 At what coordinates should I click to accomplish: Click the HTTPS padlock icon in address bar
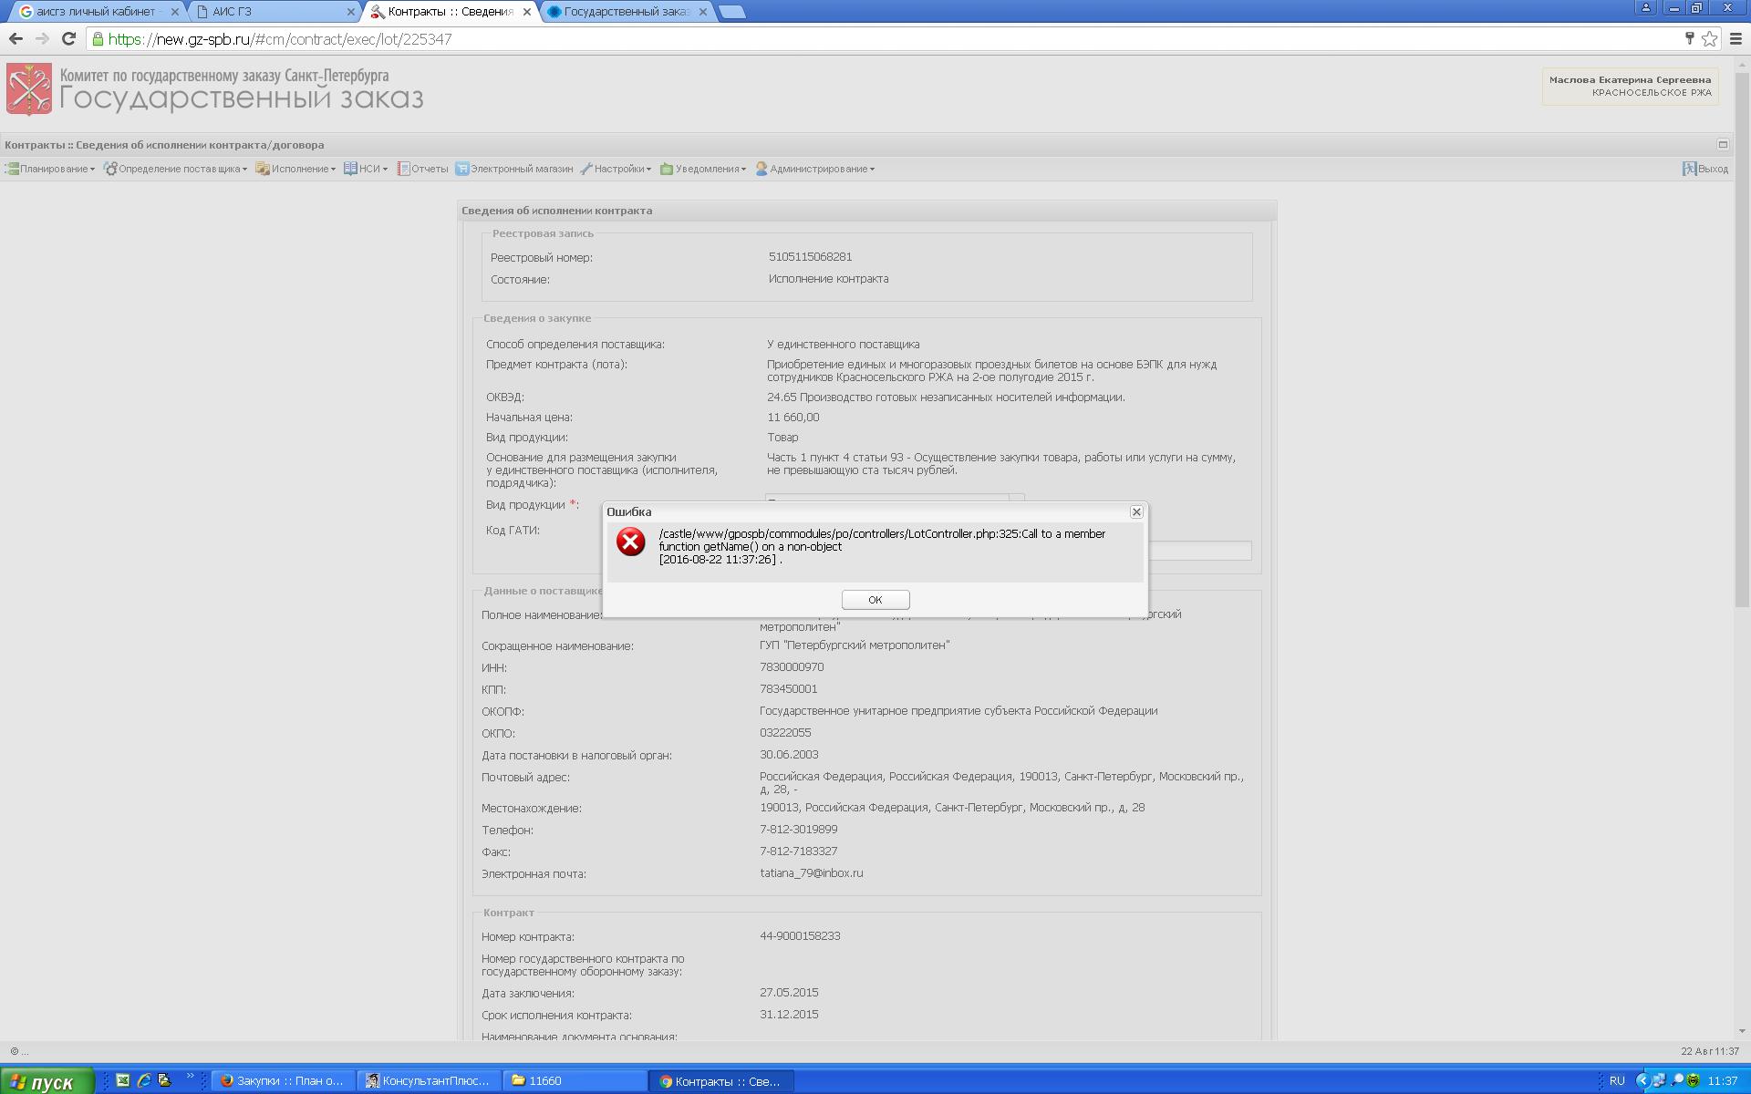(98, 39)
